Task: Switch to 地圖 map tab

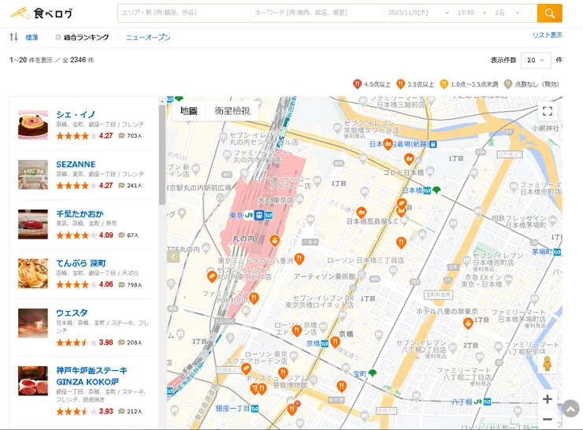Action: [x=188, y=111]
